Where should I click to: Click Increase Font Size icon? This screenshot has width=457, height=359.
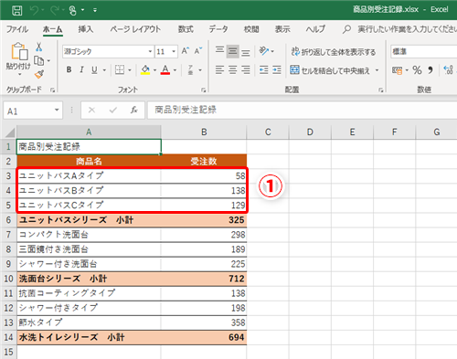(186, 51)
